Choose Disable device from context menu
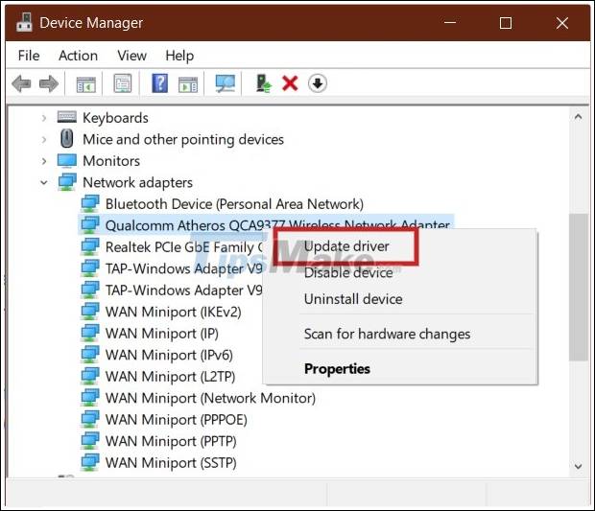595x511 pixels. [348, 272]
